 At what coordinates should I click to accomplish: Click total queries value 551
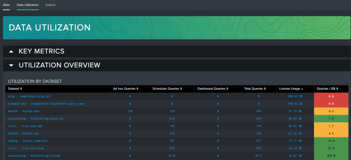(258, 141)
